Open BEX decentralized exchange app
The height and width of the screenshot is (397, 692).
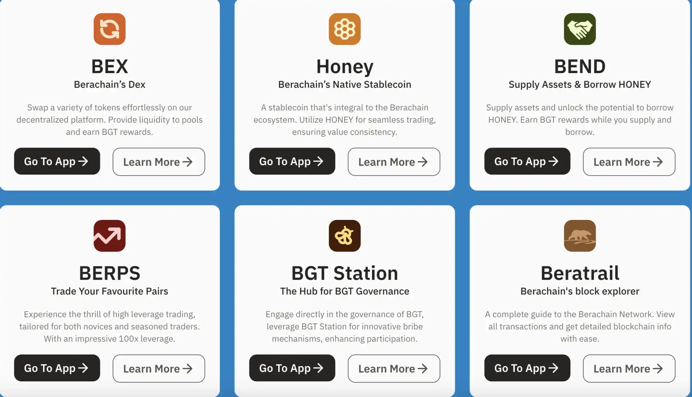tap(56, 161)
